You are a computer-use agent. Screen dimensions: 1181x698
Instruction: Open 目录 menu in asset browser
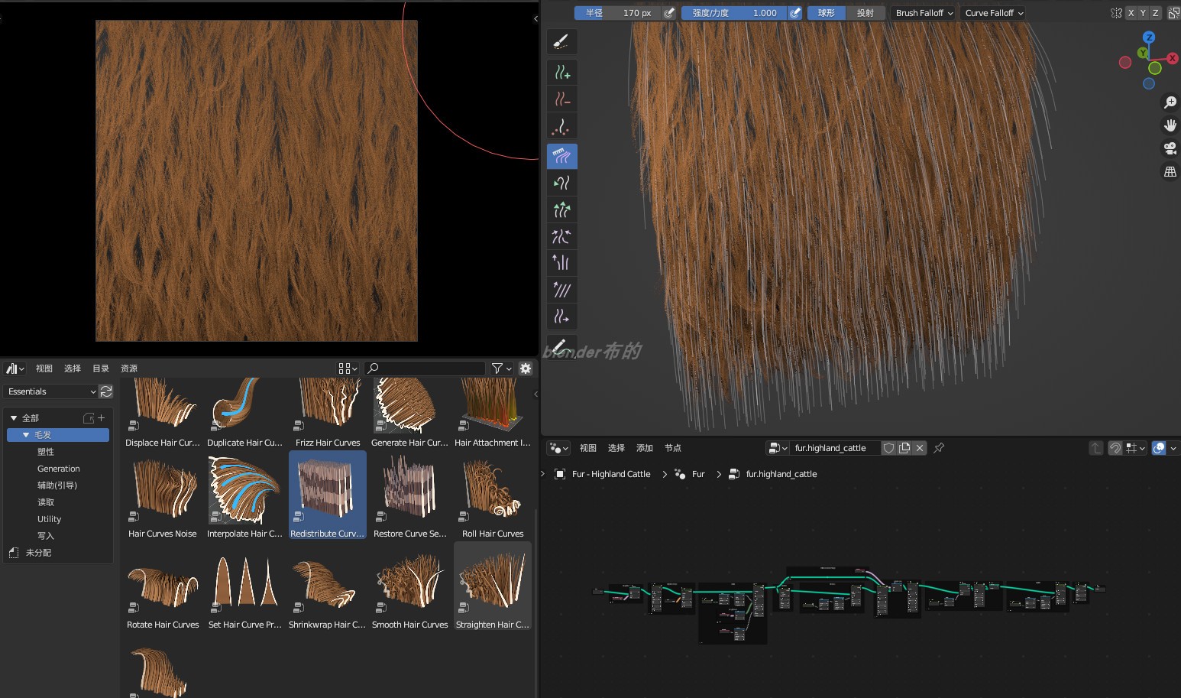click(x=101, y=368)
